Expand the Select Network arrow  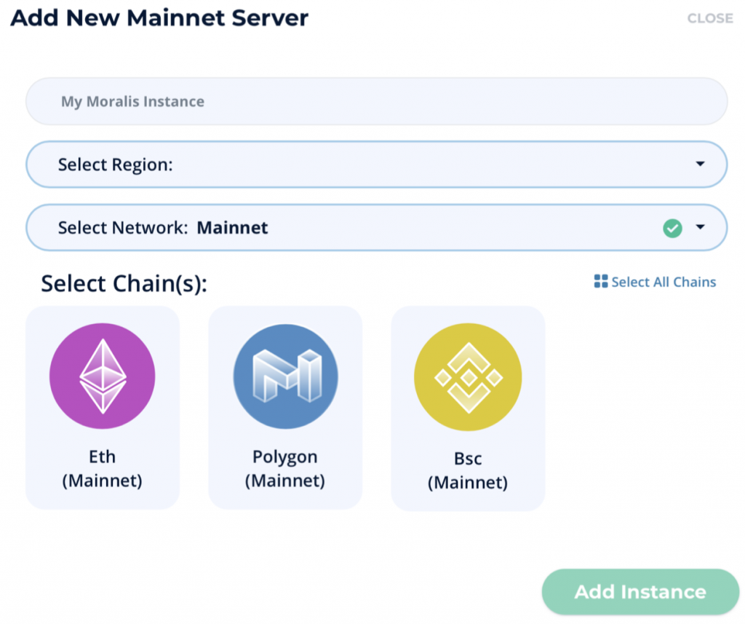click(x=700, y=227)
